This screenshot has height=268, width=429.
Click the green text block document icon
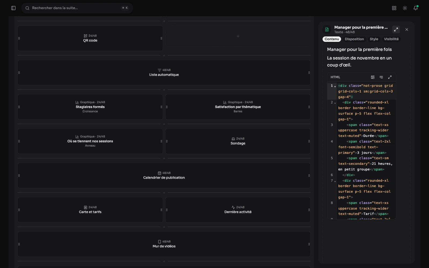[327, 29]
